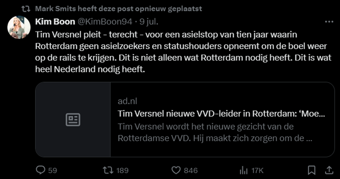Image resolution: width=340 pixels, height=179 pixels.
Task: Click the 846 likes count
Action: coord(191,170)
